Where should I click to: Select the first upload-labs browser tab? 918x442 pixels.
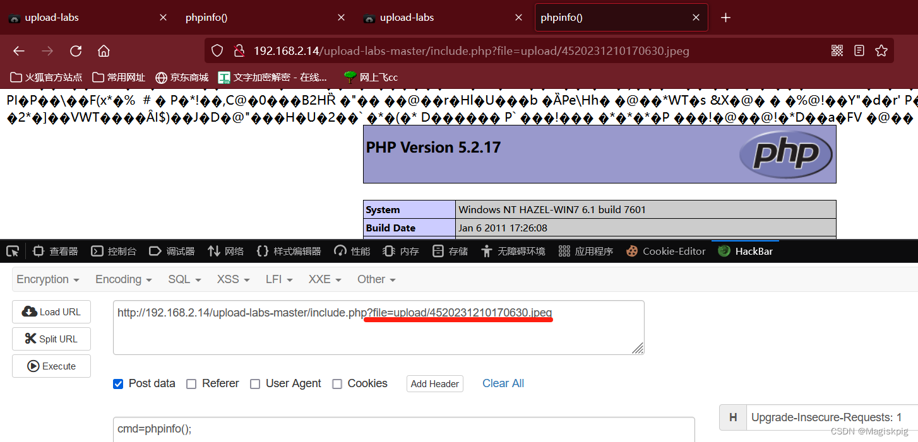pyautogui.click(x=51, y=17)
